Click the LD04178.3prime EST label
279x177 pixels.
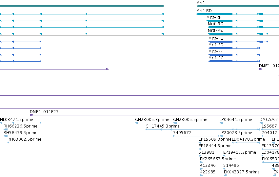point(248,139)
